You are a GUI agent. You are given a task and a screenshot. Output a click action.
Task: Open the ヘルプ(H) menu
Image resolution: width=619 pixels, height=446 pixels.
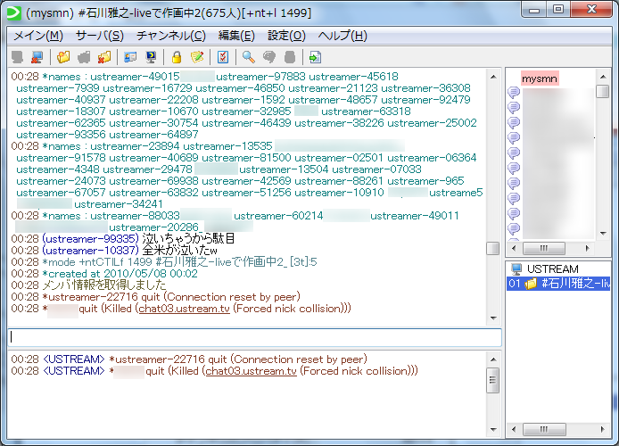point(343,36)
